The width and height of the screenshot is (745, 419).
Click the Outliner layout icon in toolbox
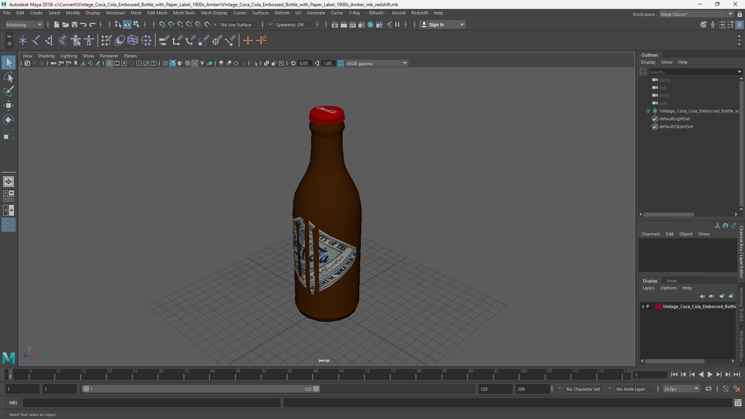[9, 225]
